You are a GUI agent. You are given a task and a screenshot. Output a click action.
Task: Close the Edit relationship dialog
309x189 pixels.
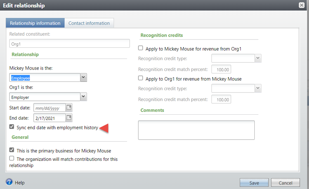301,5
